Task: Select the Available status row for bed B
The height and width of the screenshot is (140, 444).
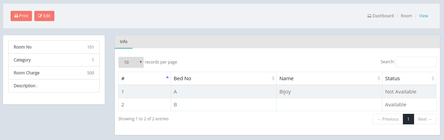Action: tap(277, 105)
